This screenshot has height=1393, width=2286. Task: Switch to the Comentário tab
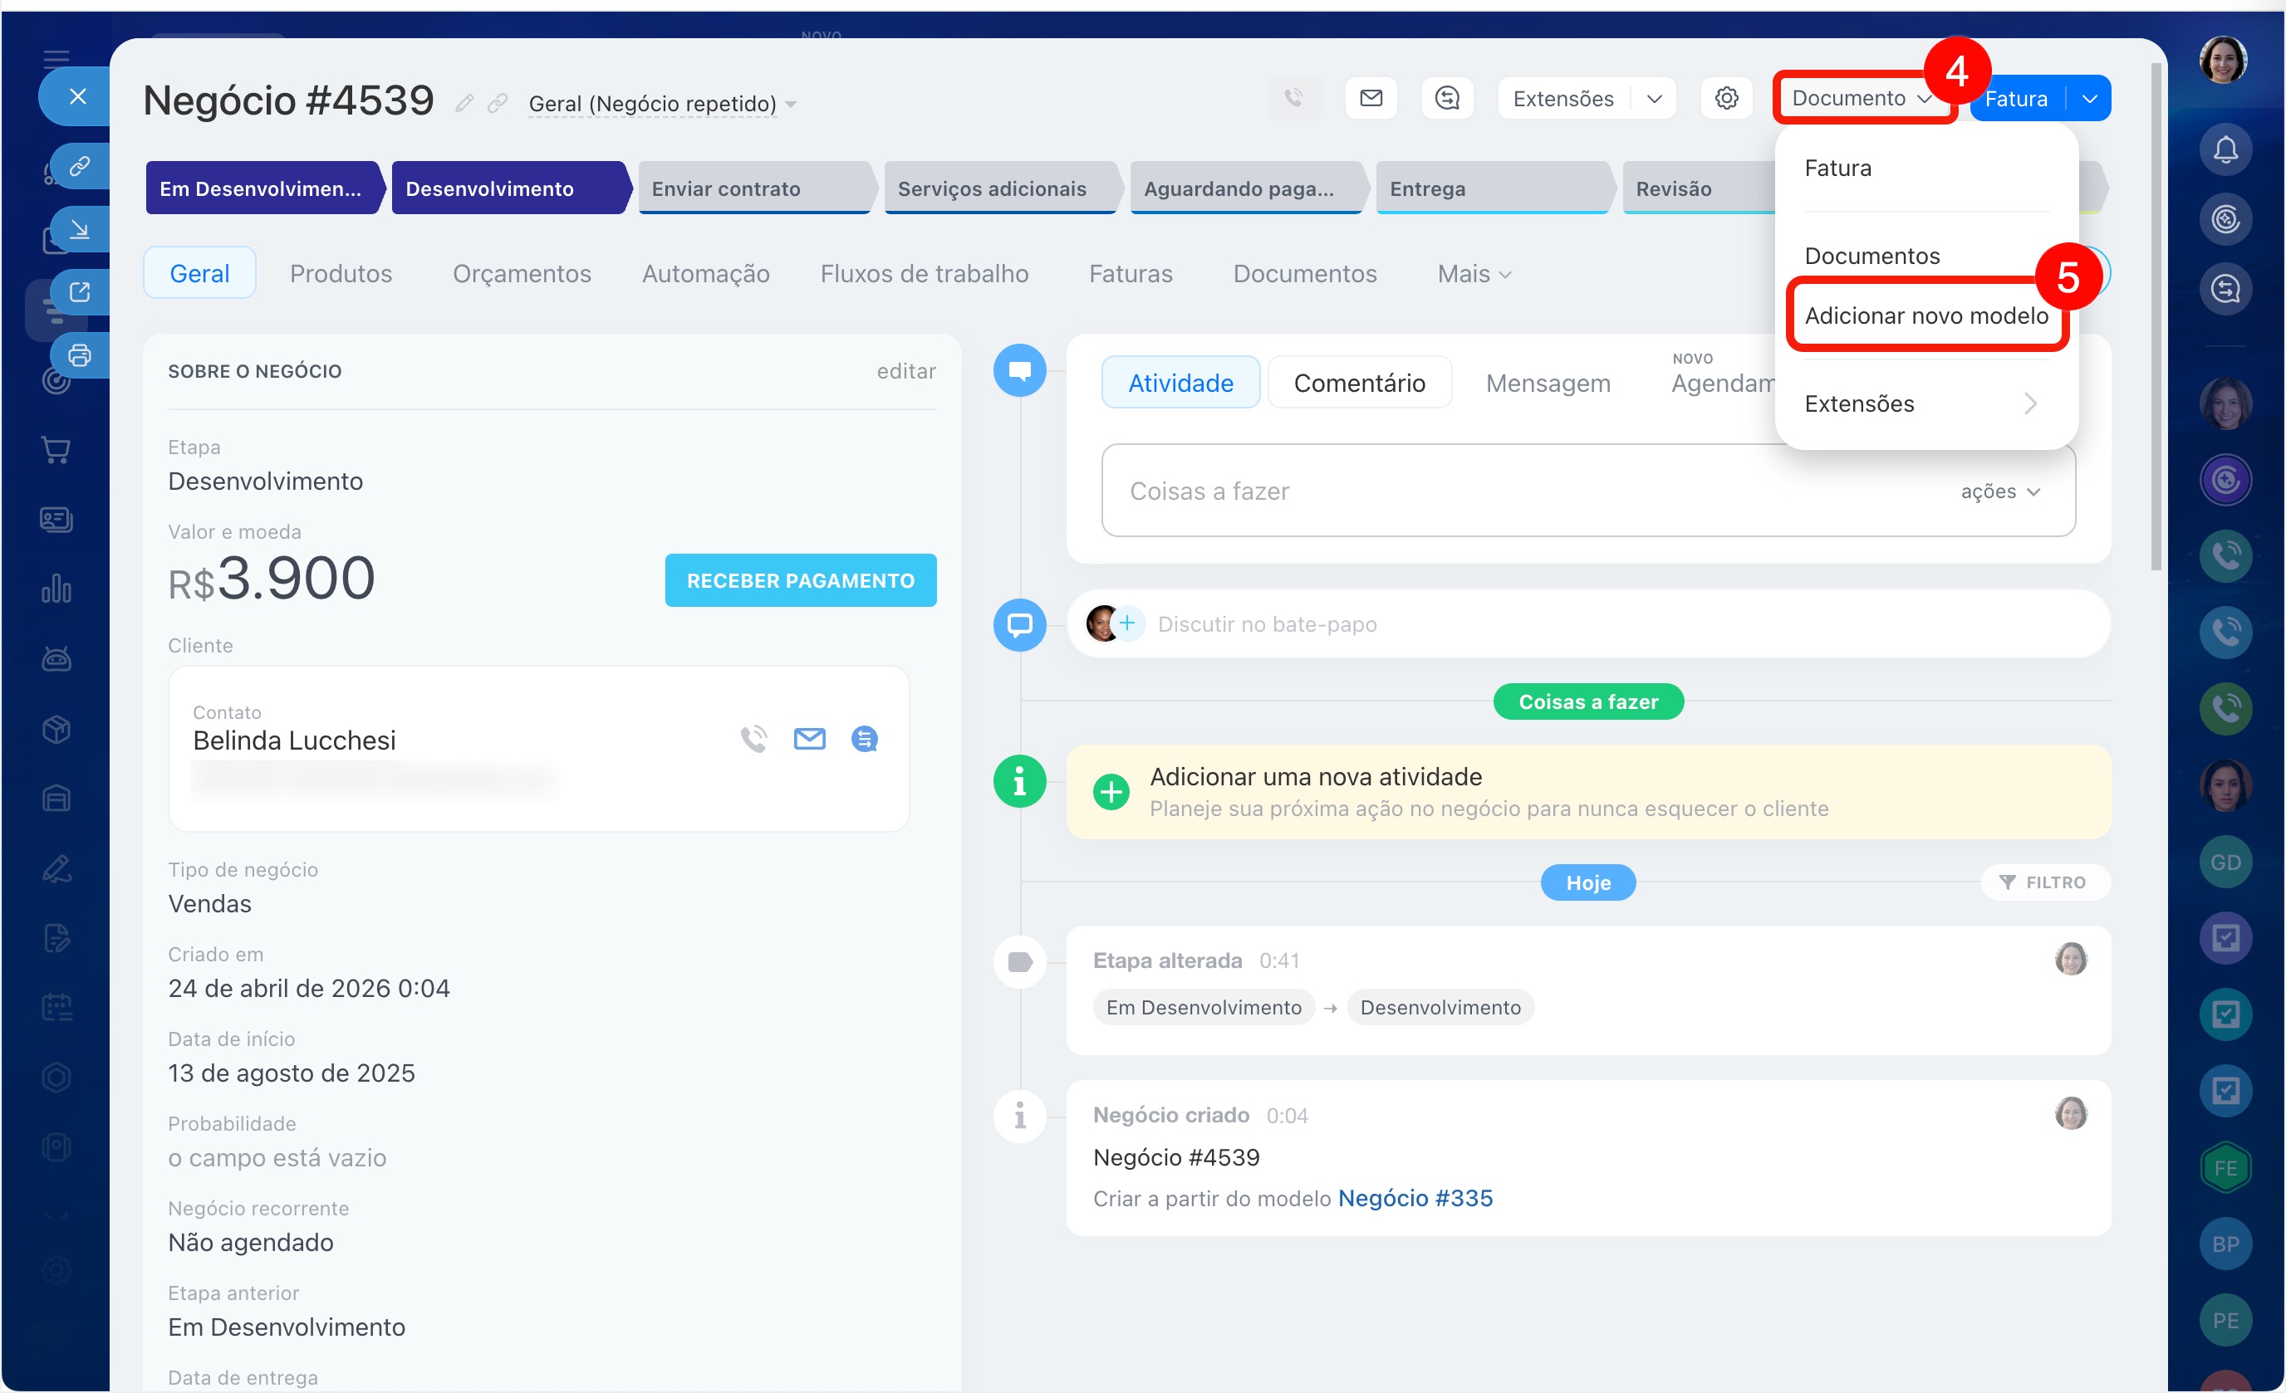(1358, 383)
